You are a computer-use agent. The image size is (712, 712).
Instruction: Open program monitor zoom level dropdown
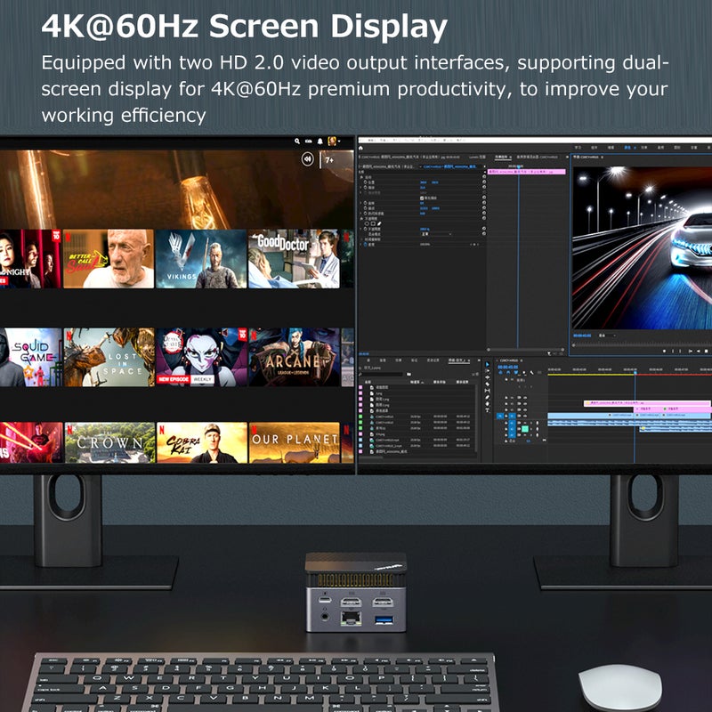tap(607, 336)
